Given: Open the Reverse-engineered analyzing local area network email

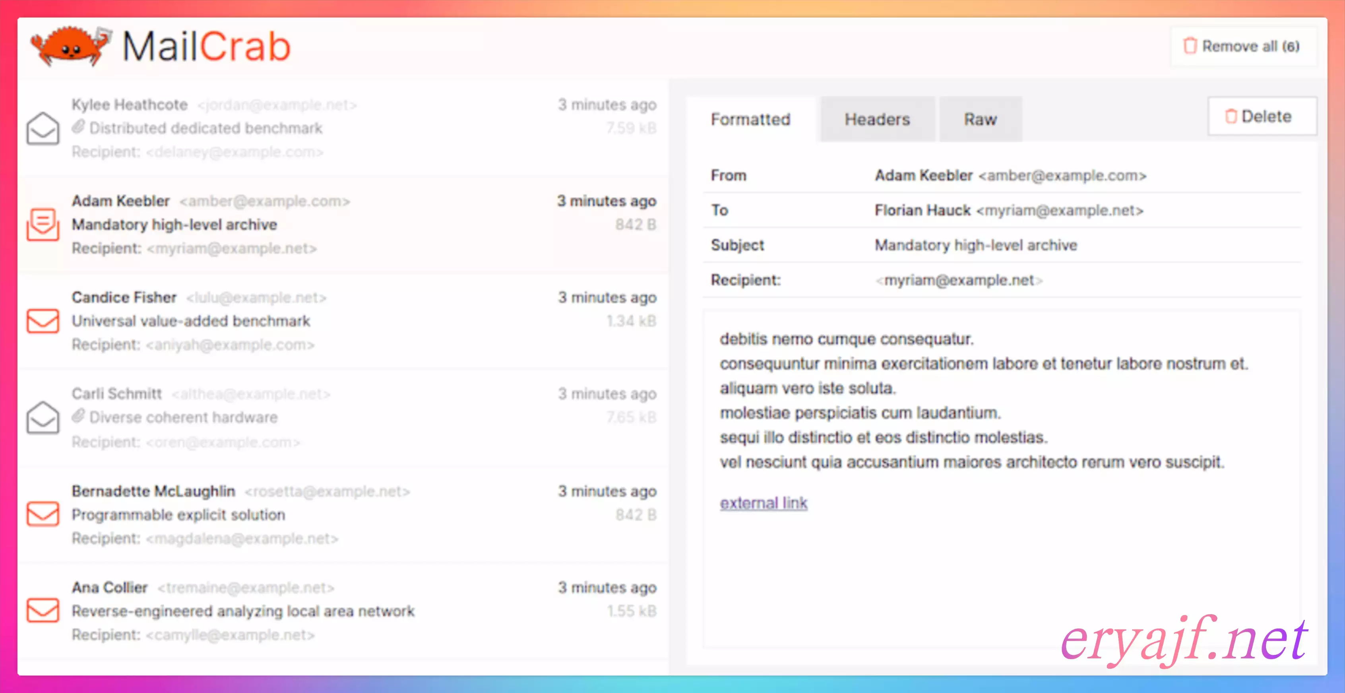Looking at the screenshot, I should coord(243,611).
